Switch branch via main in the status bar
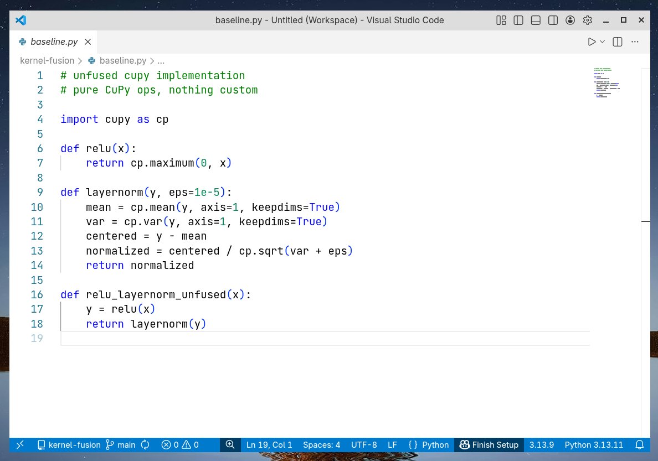The image size is (658, 461). click(121, 444)
